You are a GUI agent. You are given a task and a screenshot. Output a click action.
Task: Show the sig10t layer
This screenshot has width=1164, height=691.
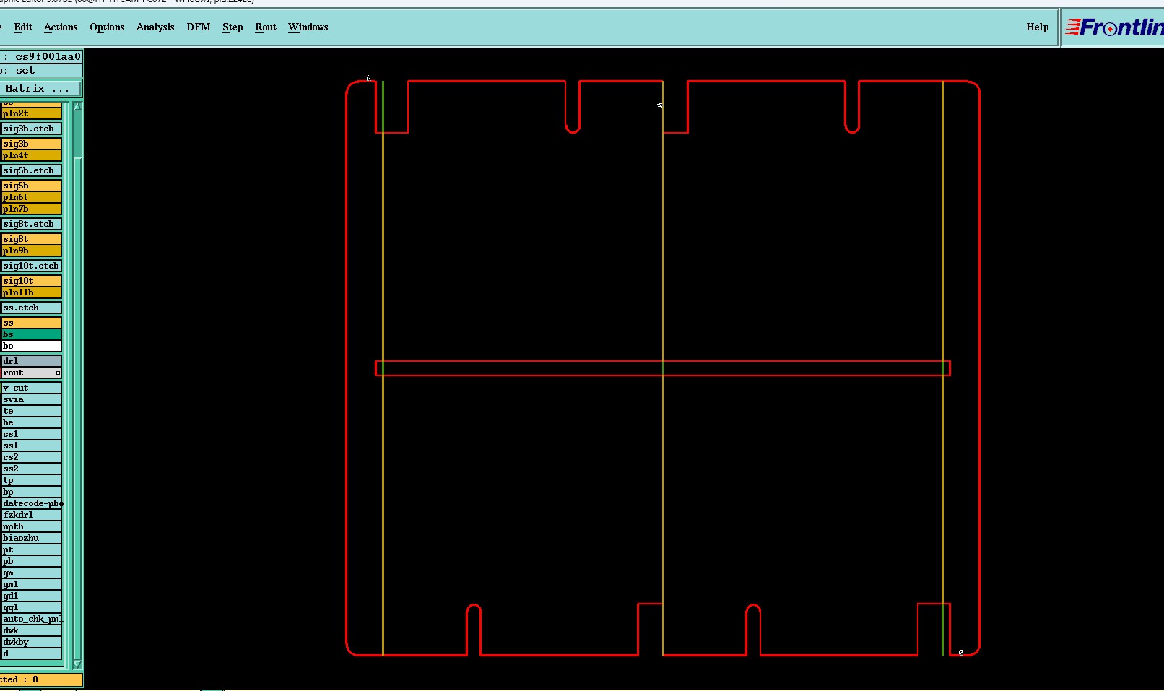tap(31, 281)
